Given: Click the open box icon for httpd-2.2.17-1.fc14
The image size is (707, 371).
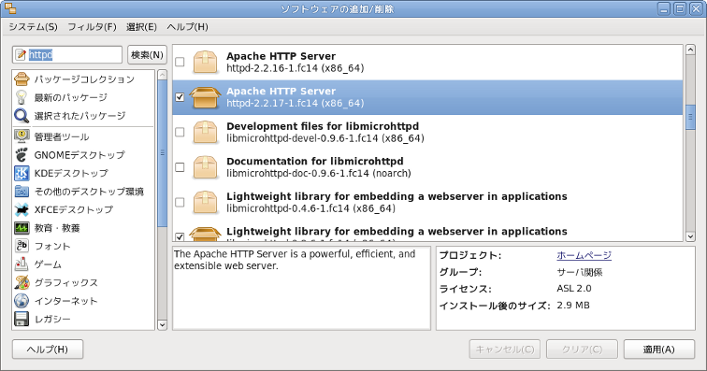Looking at the screenshot, I should (x=205, y=97).
